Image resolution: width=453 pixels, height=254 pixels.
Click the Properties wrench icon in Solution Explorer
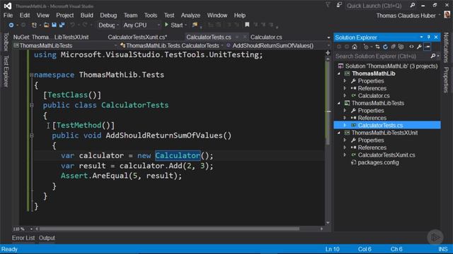[419, 47]
